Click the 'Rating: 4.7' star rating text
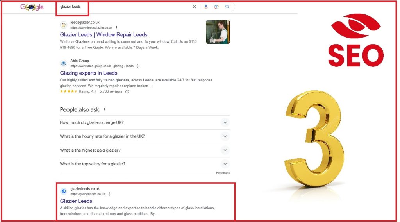 click(x=87, y=91)
